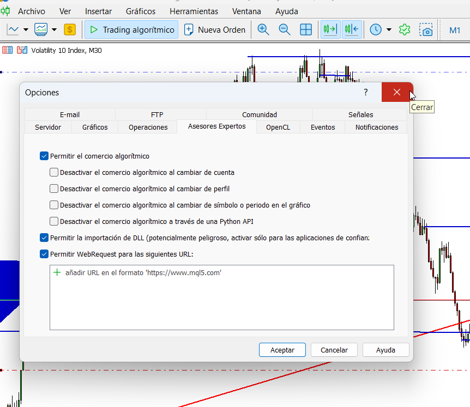Viewport: 470px width, 407px height.
Task: Switch to the Eventos tab
Action: coord(323,127)
